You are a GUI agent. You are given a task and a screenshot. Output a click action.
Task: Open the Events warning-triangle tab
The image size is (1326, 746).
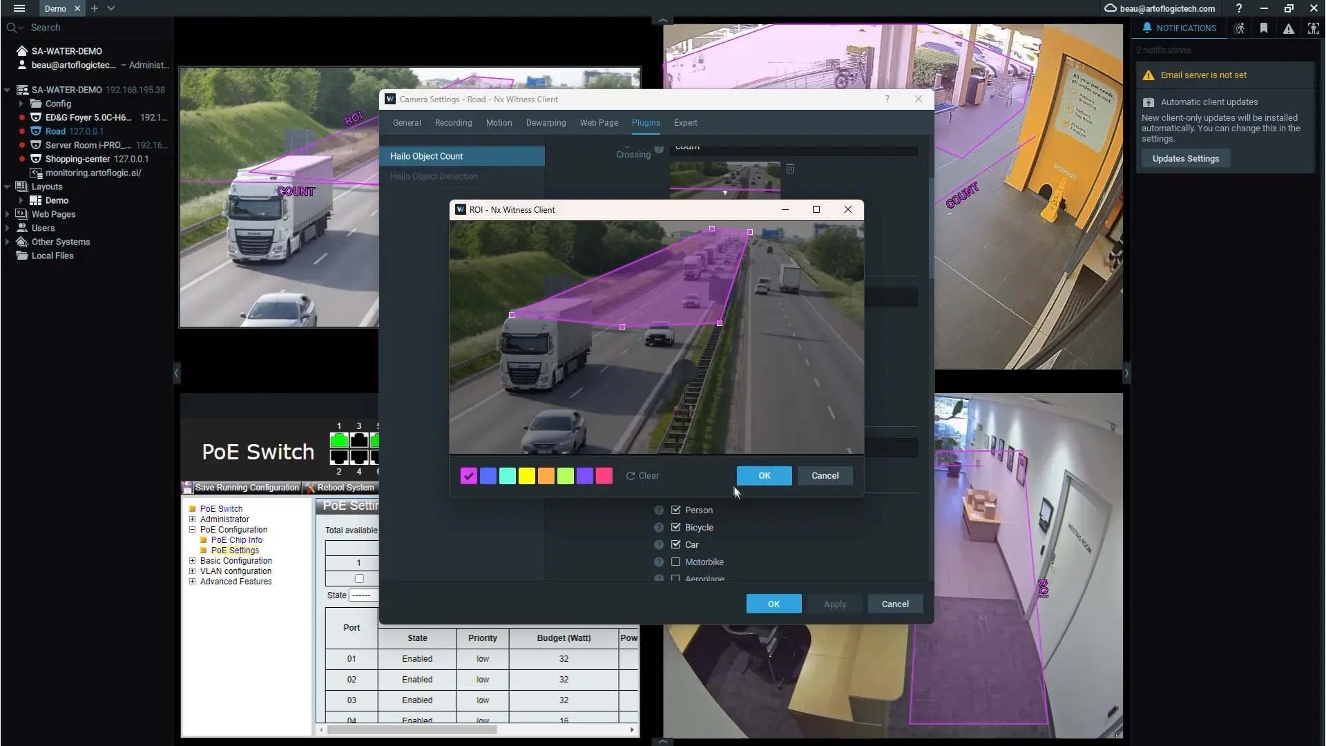pos(1289,28)
